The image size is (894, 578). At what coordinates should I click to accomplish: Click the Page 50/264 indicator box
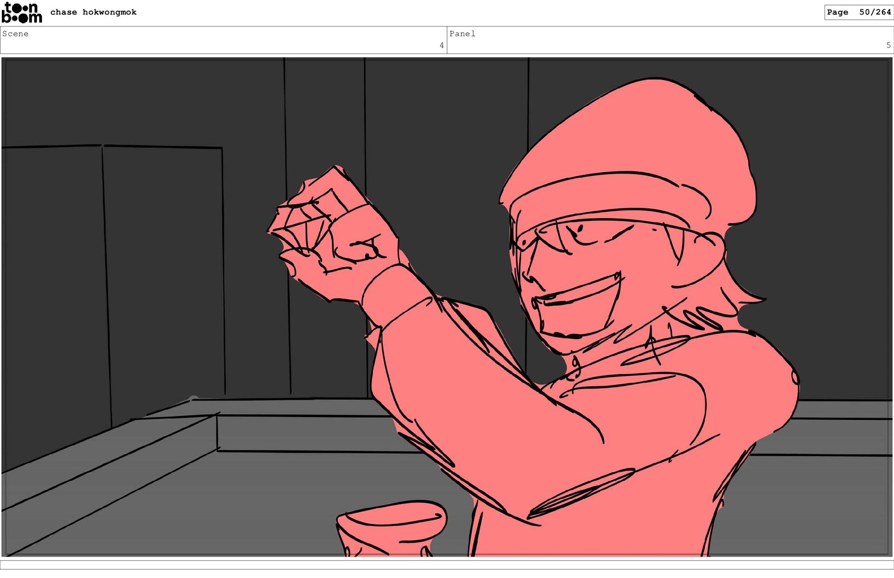click(858, 12)
